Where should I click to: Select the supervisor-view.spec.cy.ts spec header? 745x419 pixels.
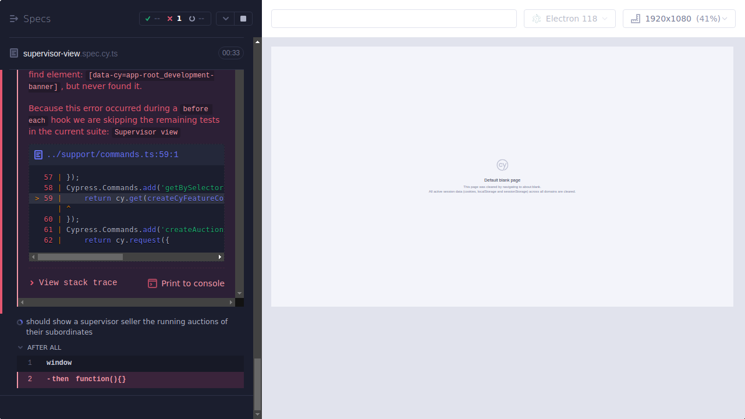click(70, 53)
